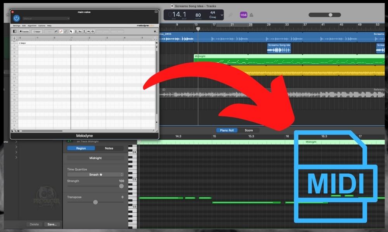Click the icon right of the highlighted orange icon
Image resolution: width=388 pixels, height=232 pixels.
point(66,31)
